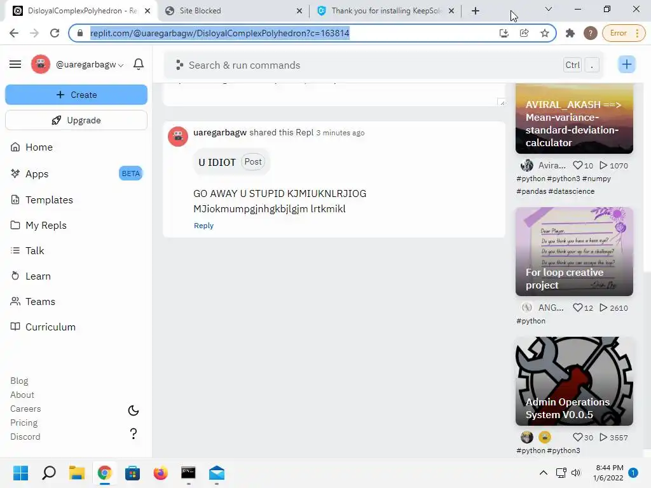Screen dimensions: 651x488
Task: Reply to the U IDIOT post
Action: (x=203, y=226)
